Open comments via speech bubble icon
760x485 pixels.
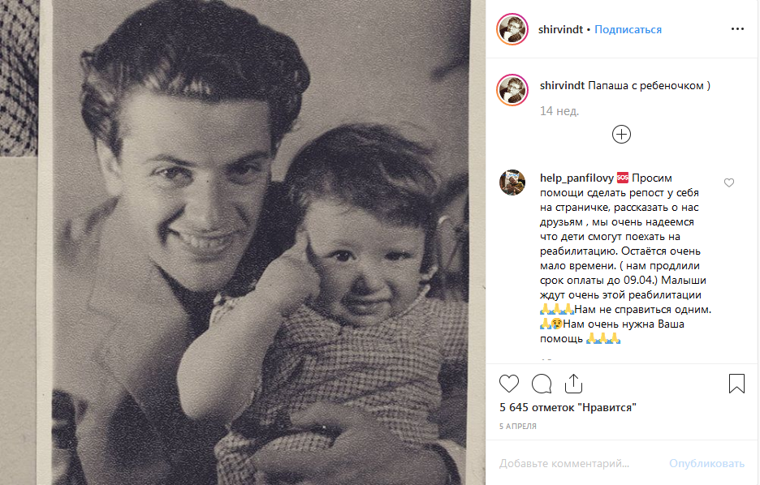tap(542, 383)
